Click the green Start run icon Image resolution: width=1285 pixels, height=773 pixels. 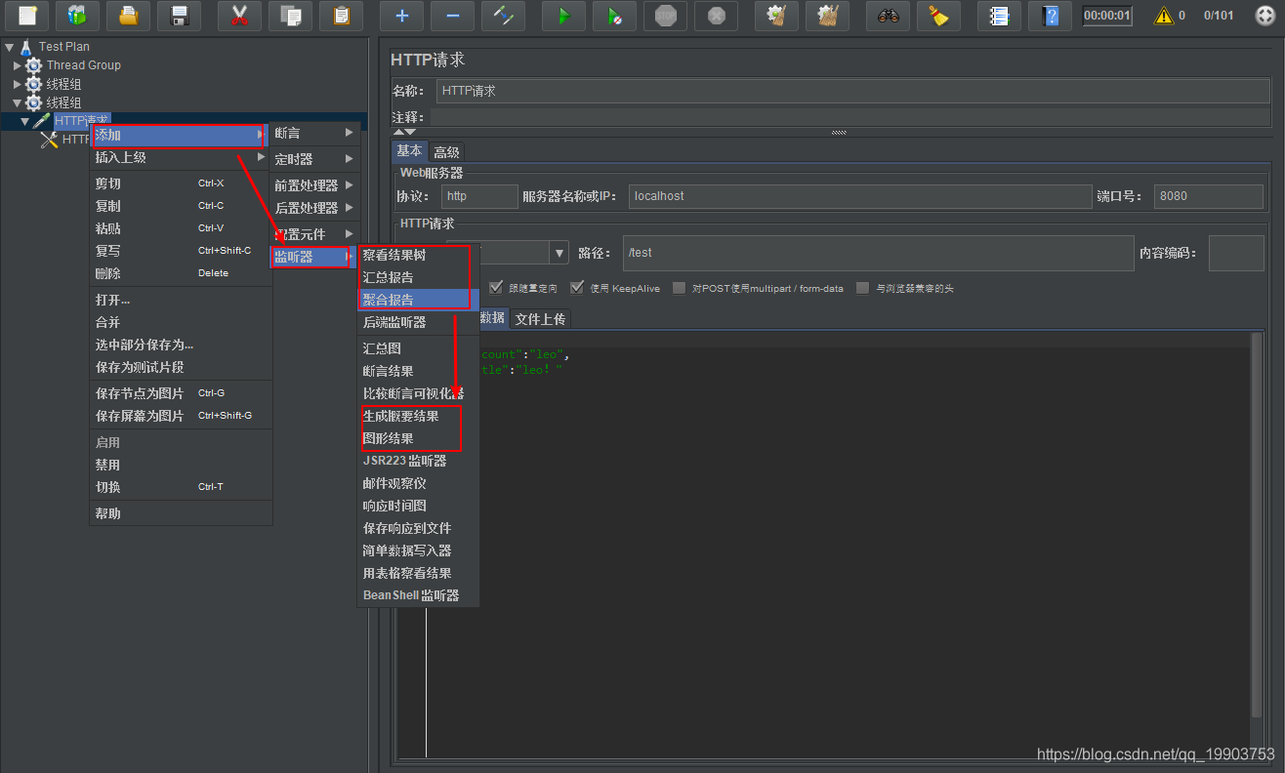coord(564,16)
